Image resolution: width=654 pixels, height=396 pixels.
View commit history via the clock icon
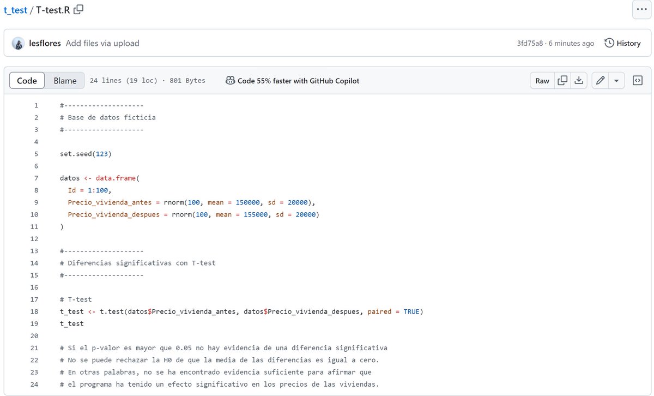coord(608,43)
